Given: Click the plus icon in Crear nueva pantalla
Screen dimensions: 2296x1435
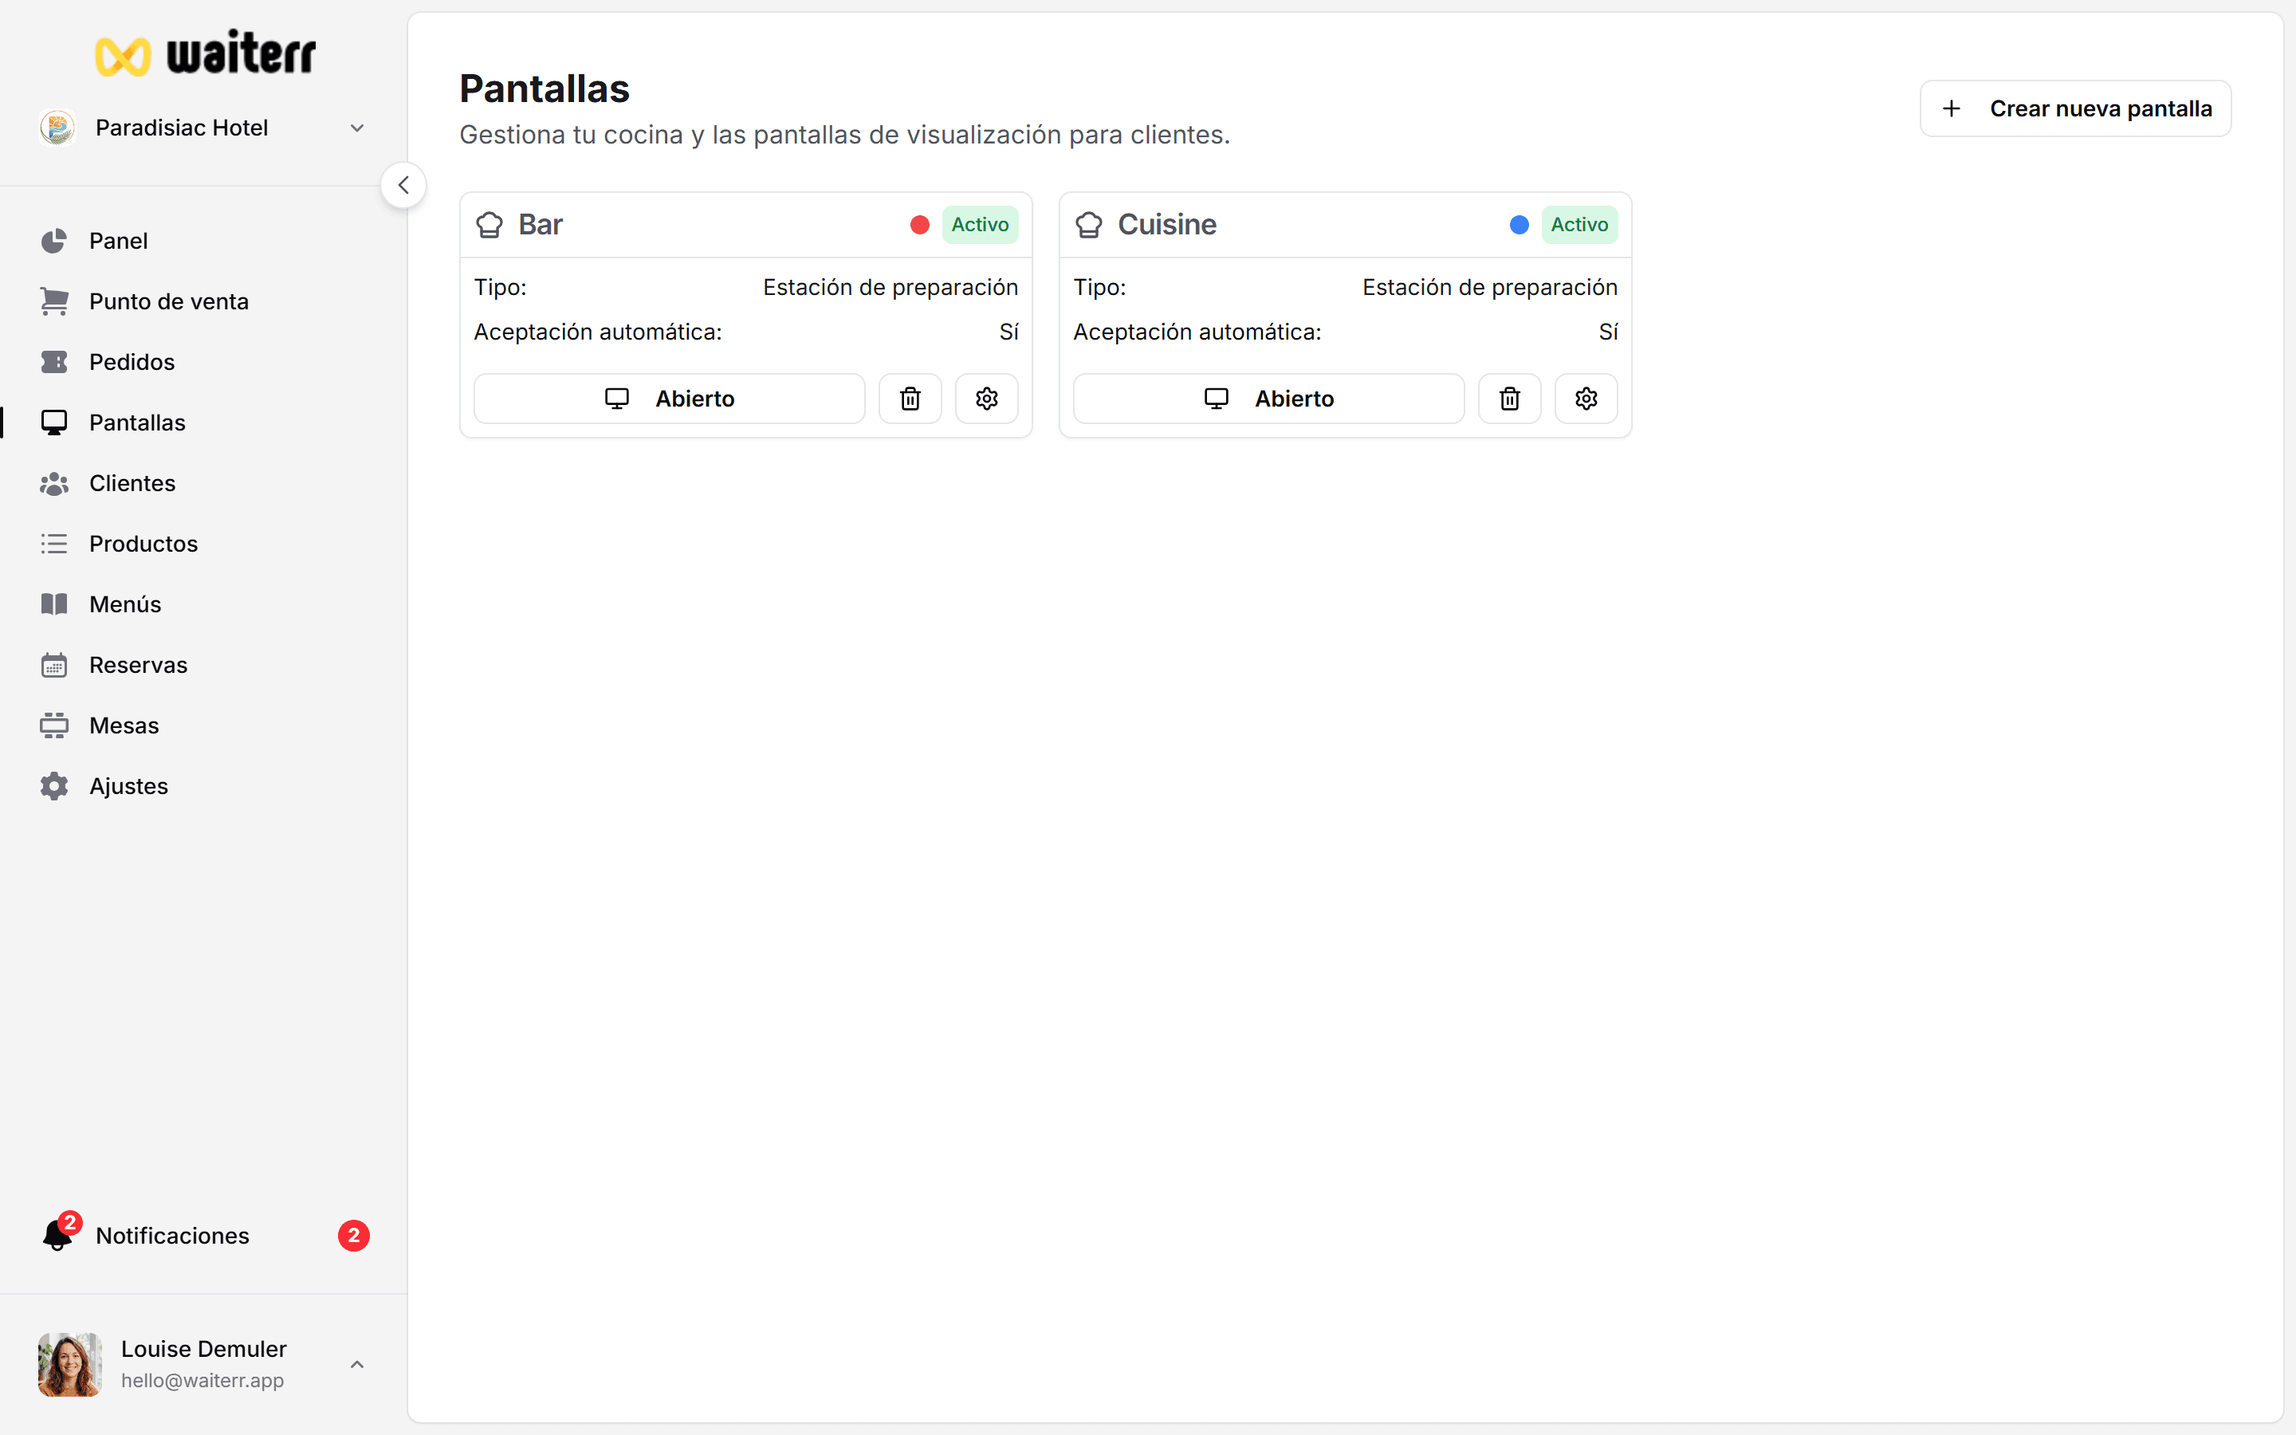Looking at the screenshot, I should pyautogui.click(x=1952, y=109).
